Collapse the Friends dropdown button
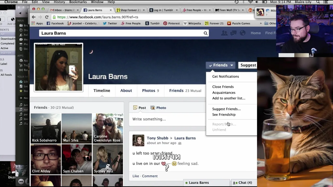The width and height of the screenshot is (333, 187). pos(221,65)
